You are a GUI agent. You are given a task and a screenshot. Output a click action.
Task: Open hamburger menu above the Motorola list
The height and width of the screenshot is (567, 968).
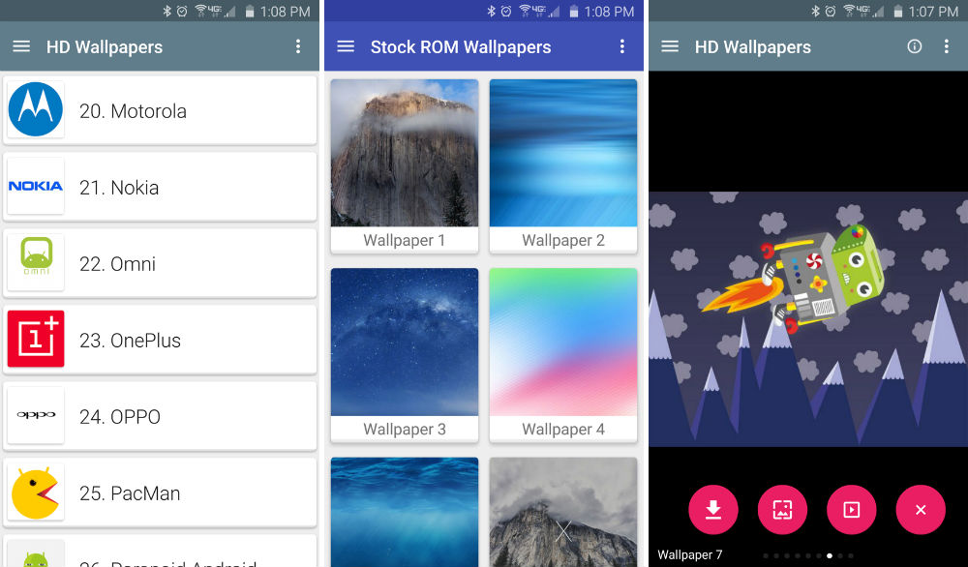(x=21, y=46)
